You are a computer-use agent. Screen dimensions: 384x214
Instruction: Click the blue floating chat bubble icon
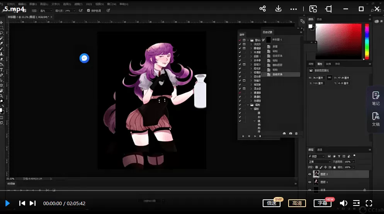coord(84,58)
